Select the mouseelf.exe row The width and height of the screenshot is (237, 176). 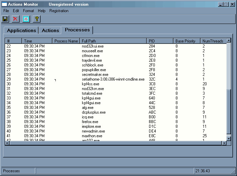click(116, 51)
